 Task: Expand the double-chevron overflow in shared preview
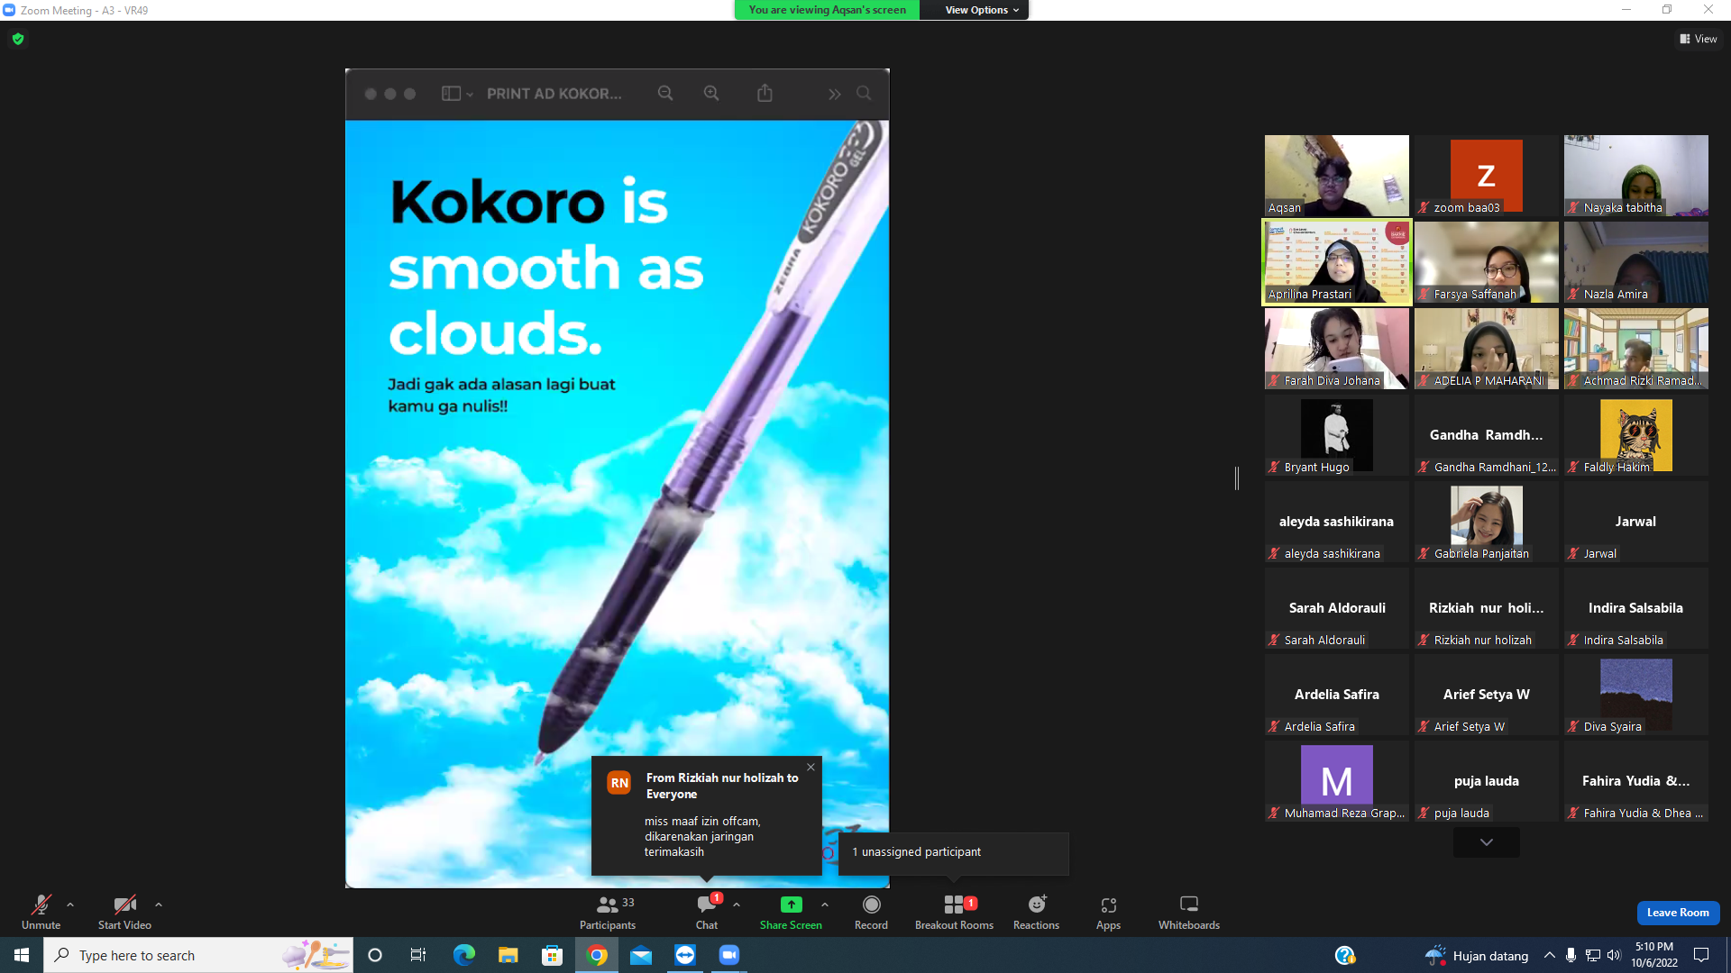coord(835,94)
